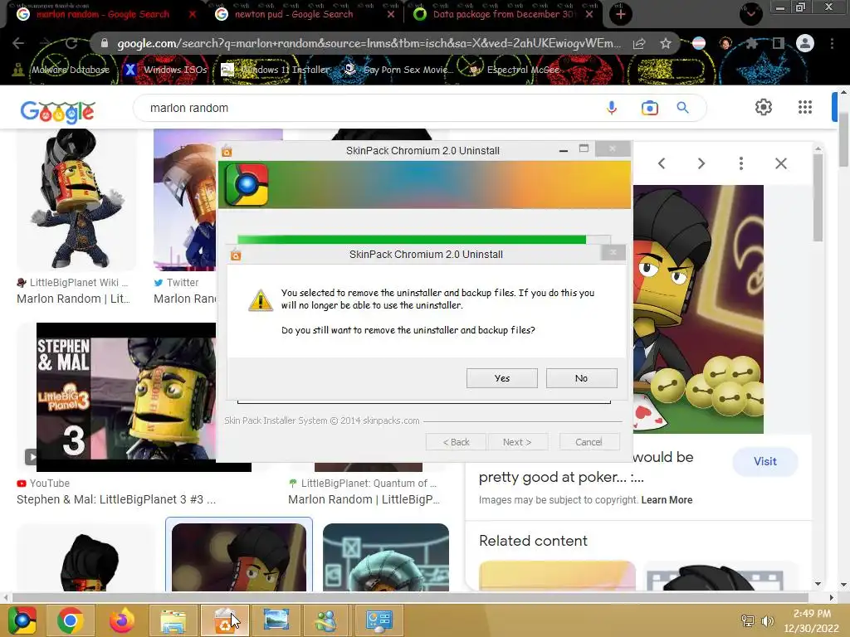
Task: Show previous image in preview panel
Action: click(x=662, y=163)
